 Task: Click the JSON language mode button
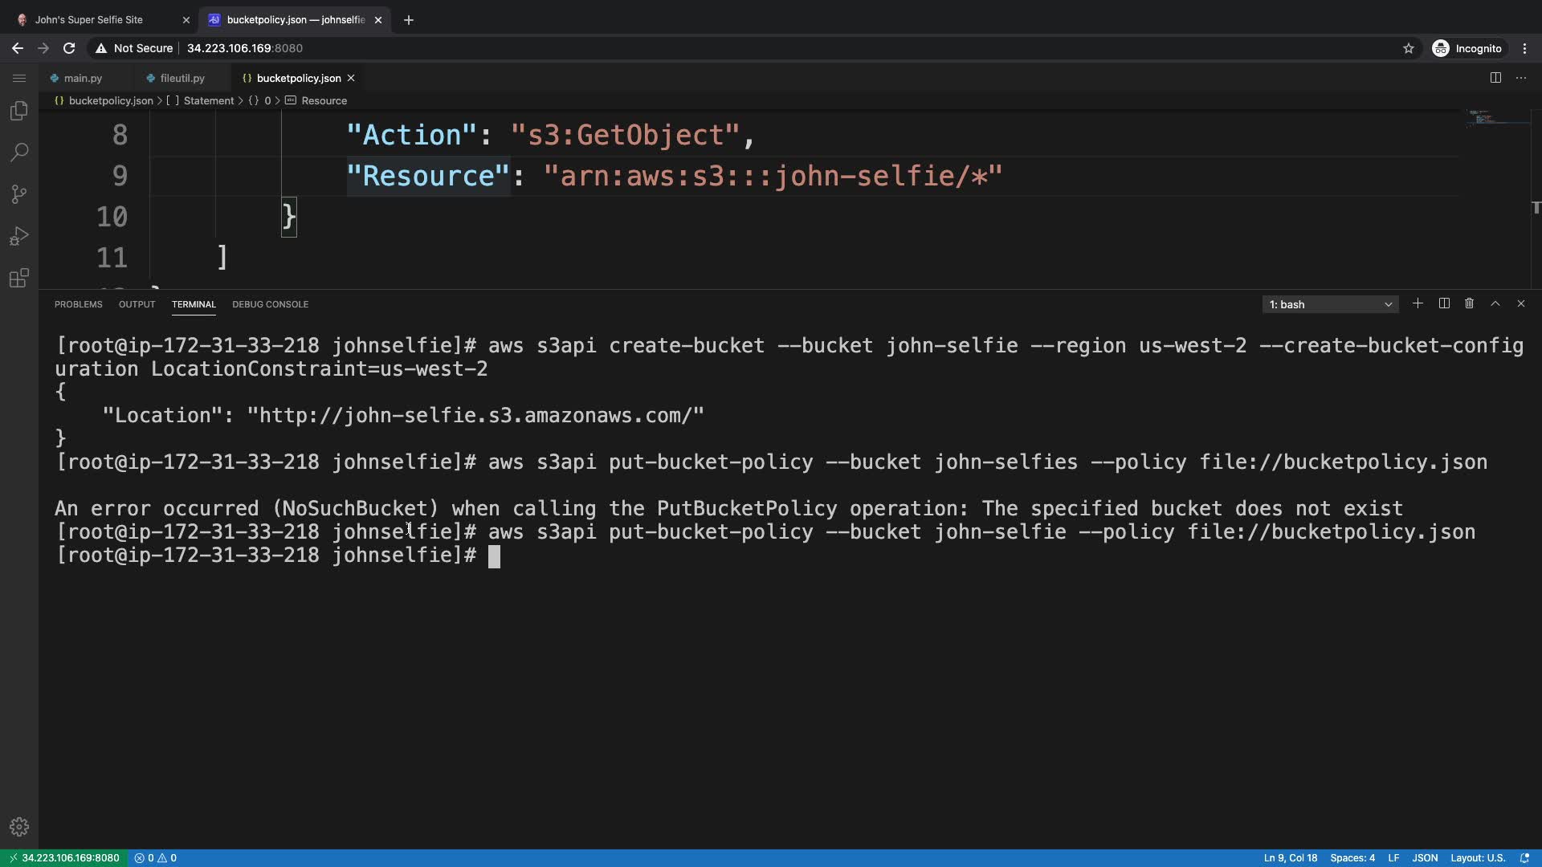click(1425, 858)
